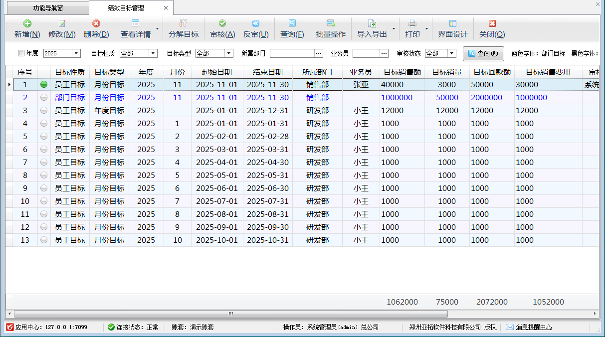Select the 绩效目标管理 tab
605x337 pixels.
(x=126, y=8)
